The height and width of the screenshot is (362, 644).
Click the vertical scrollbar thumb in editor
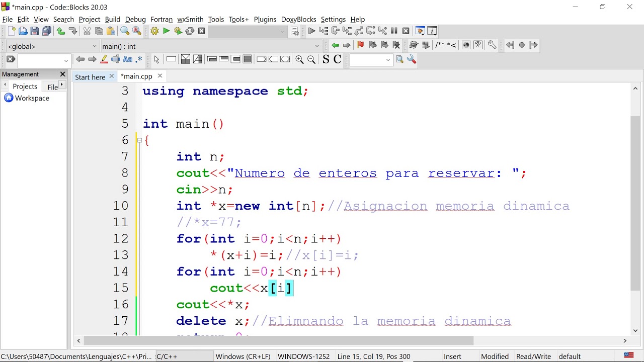pos(635,203)
